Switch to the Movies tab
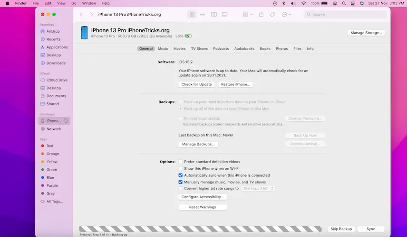The width and height of the screenshot is (407, 237). click(179, 49)
